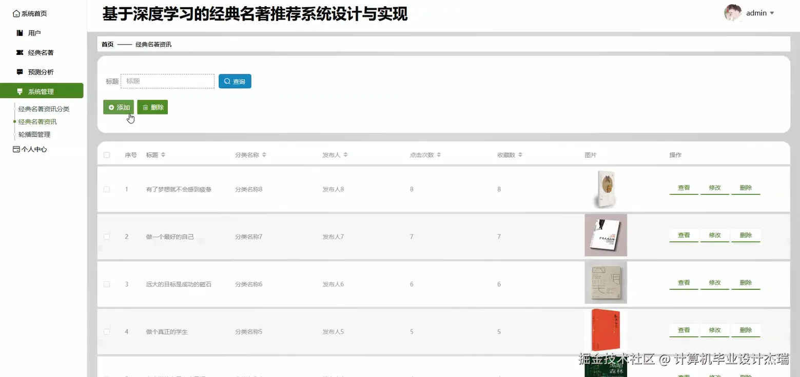Click the title 远大的目标是成功的磁石

tap(179, 284)
